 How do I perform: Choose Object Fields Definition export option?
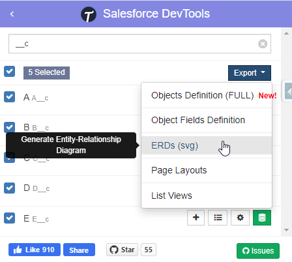pyautogui.click(x=207, y=120)
